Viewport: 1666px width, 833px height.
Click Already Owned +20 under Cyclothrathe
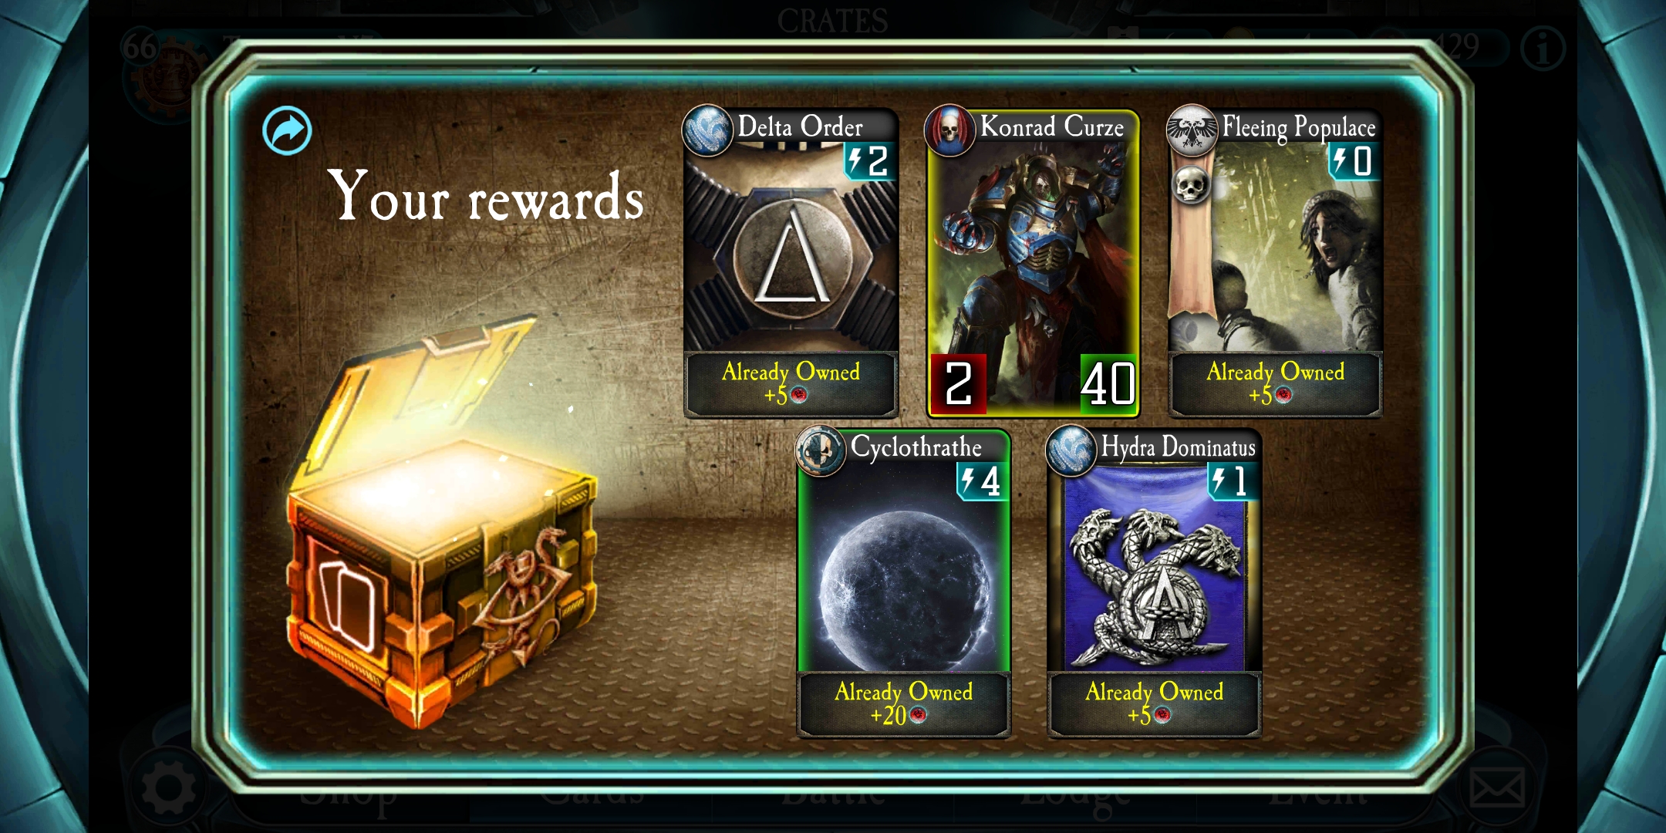coord(903,703)
